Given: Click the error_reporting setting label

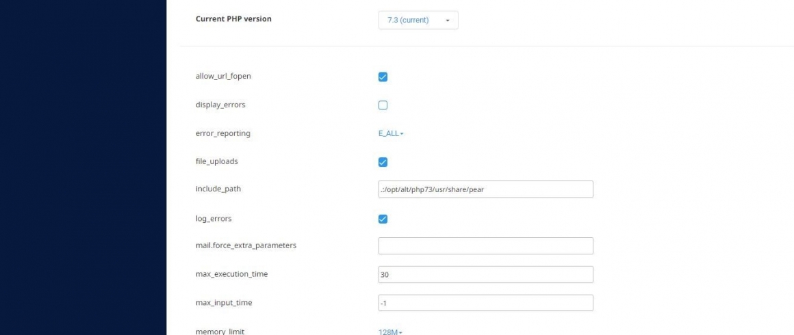Looking at the screenshot, I should (223, 133).
